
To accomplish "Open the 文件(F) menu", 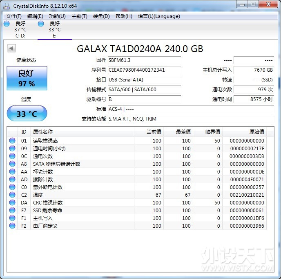I will [x=14, y=16].
